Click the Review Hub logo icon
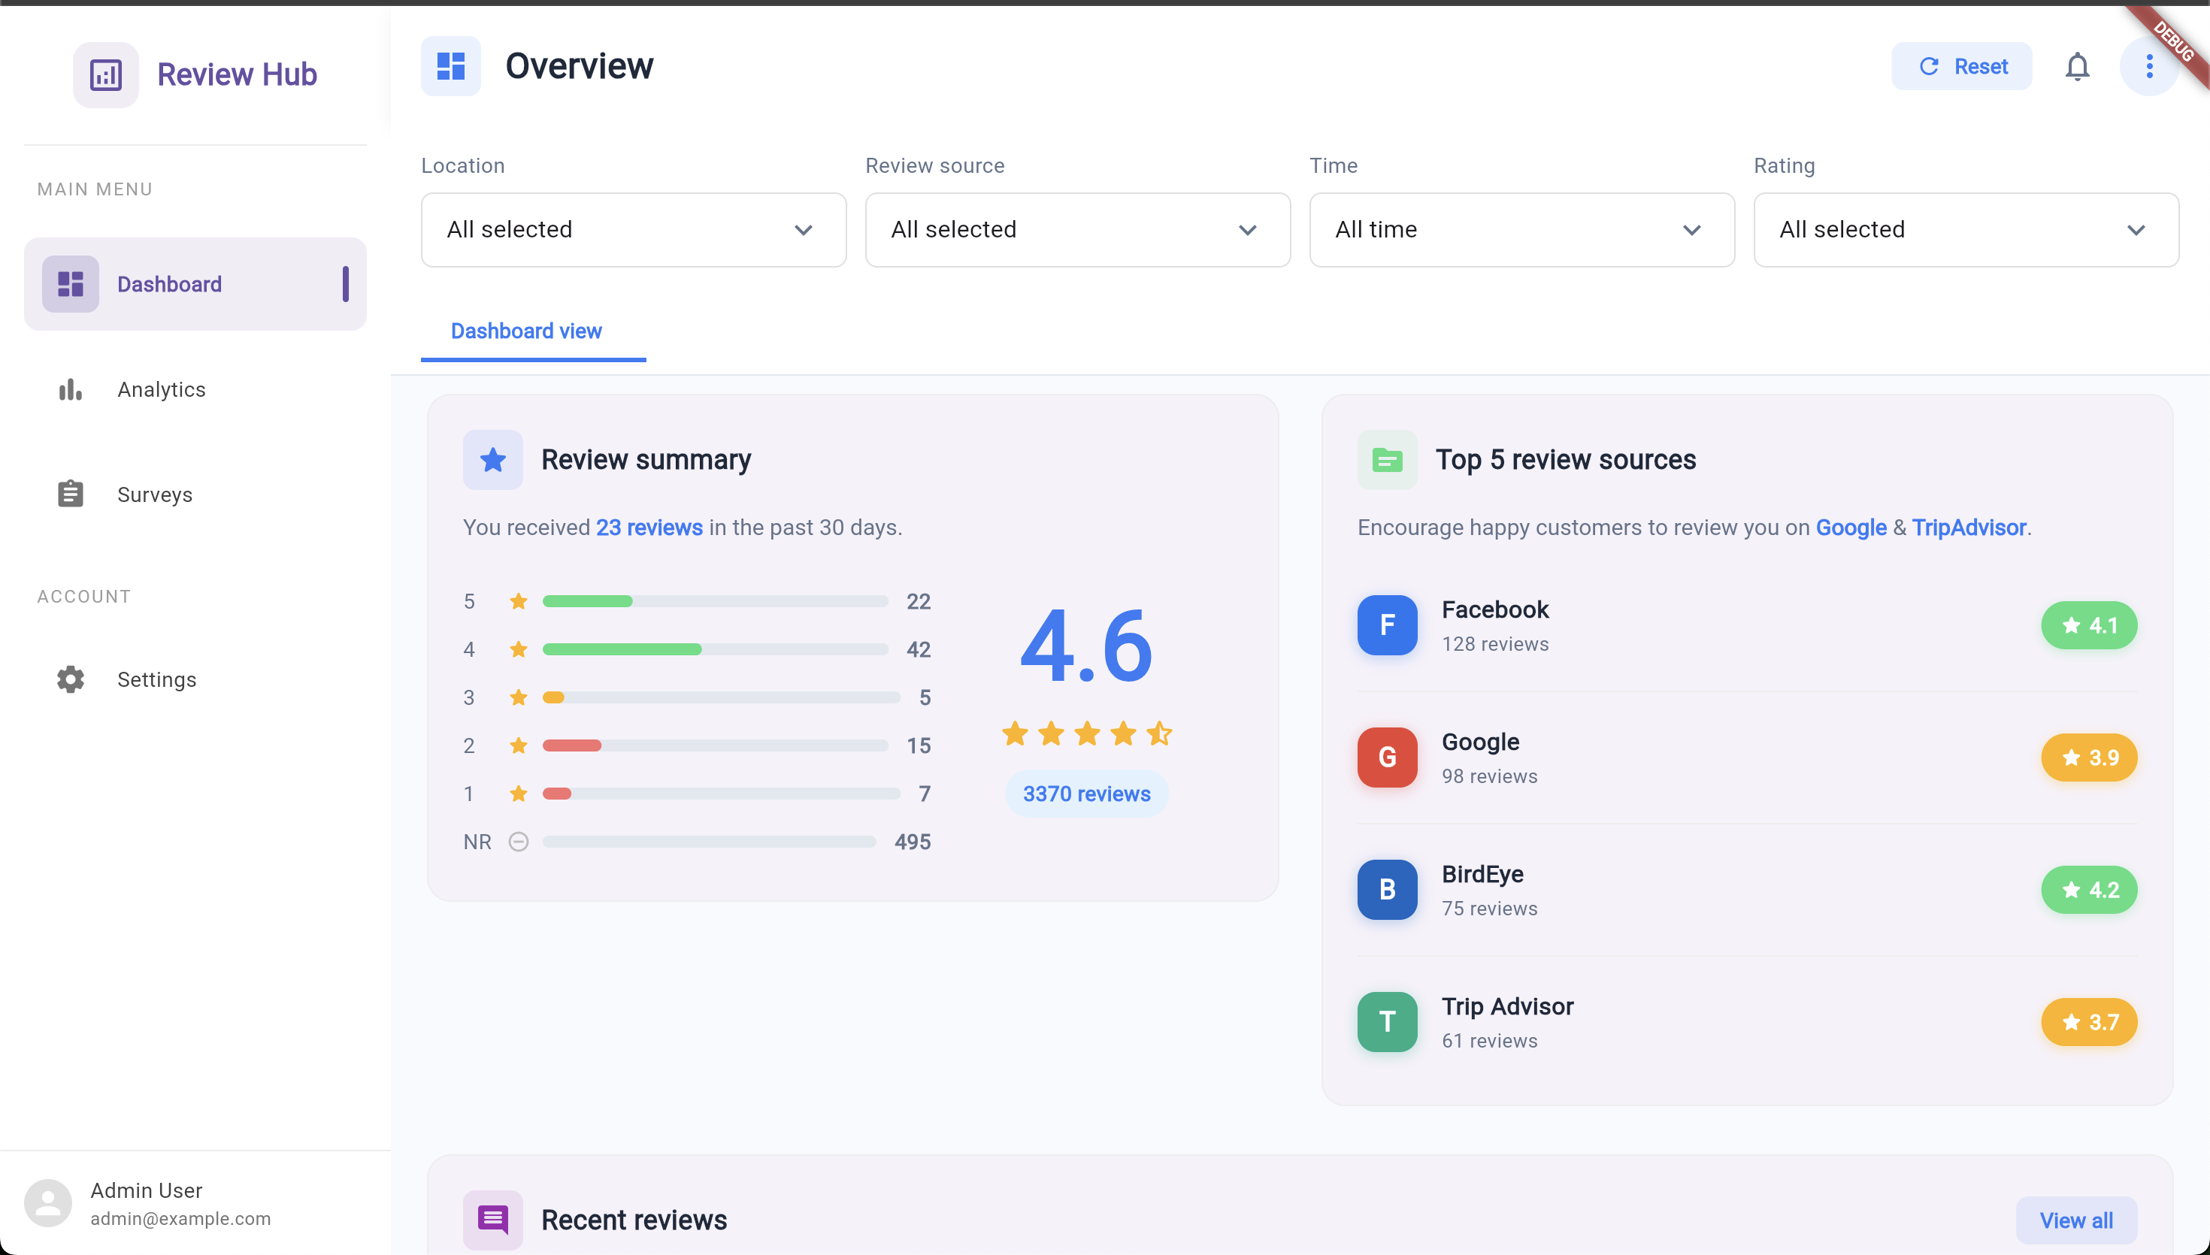2210x1255 pixels. [x=105, y=75]
